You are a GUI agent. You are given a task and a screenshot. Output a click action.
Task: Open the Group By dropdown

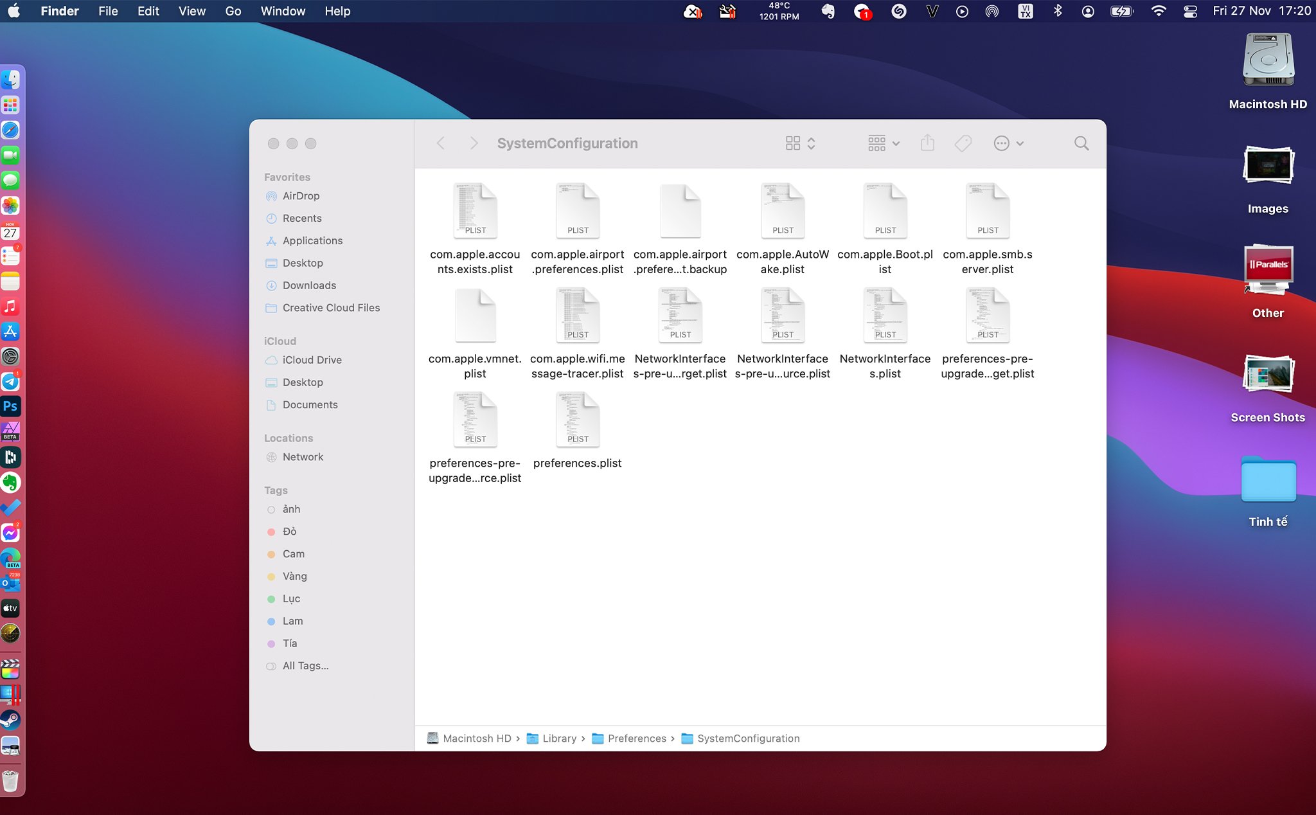(884, 143)
